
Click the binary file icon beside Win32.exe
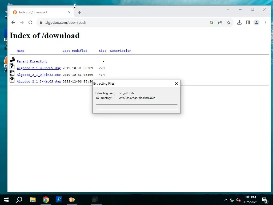tap(12, 73)
